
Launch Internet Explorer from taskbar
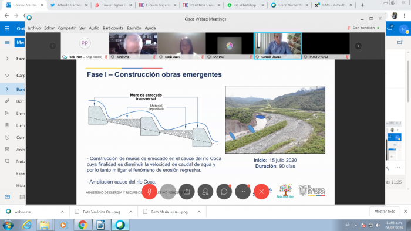click(x=27, y=225)
